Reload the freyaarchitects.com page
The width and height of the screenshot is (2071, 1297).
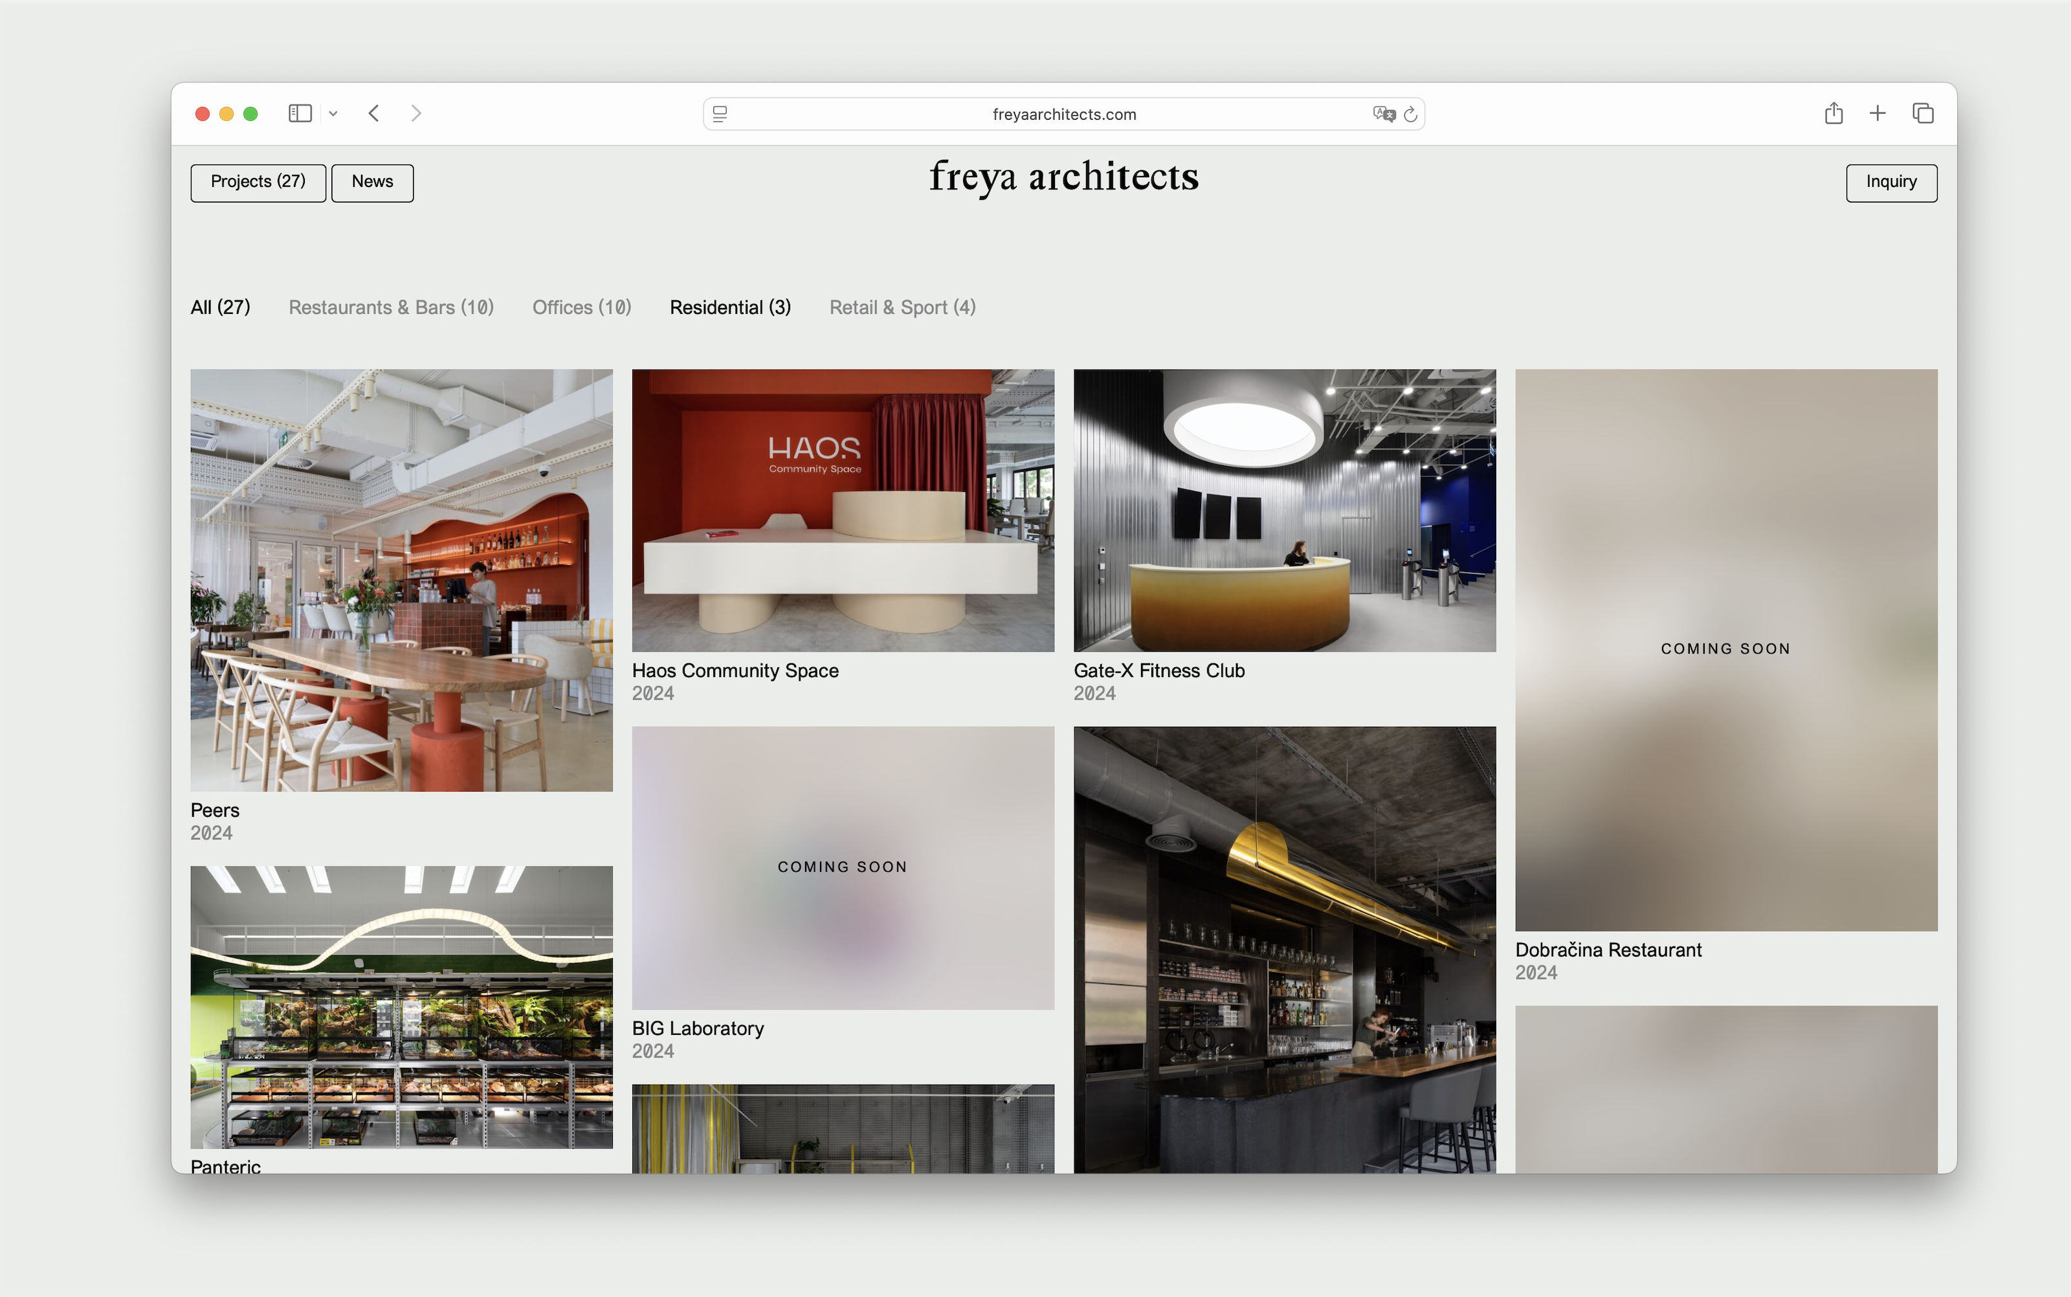(1411, 114)
